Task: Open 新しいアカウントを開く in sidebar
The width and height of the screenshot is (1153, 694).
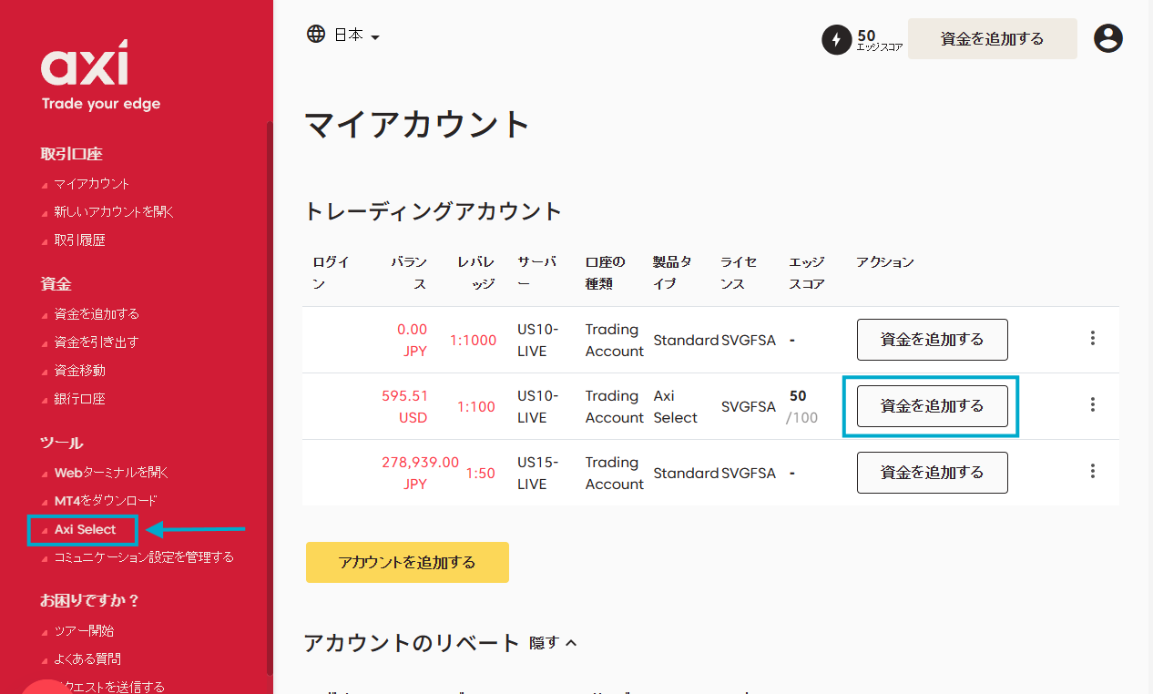Action: pos(114,211)
